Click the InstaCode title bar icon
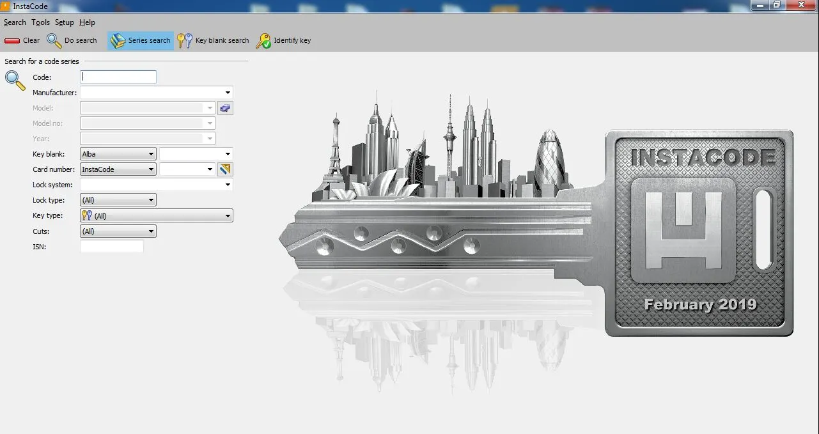The image size is (819, 434). click(6, 6)
